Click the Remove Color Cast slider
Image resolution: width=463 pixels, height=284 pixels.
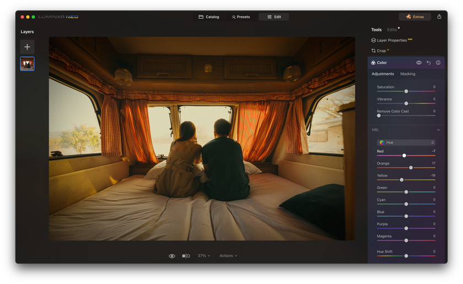point(406,116)
